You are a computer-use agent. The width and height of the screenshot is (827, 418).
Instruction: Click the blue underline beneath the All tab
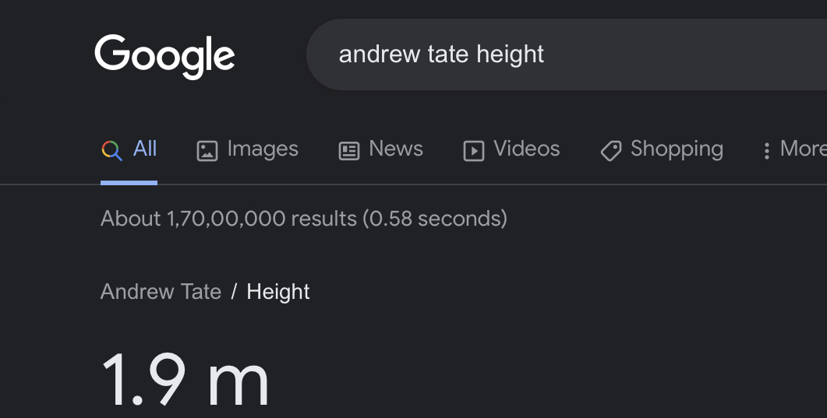tap(129, 183)
